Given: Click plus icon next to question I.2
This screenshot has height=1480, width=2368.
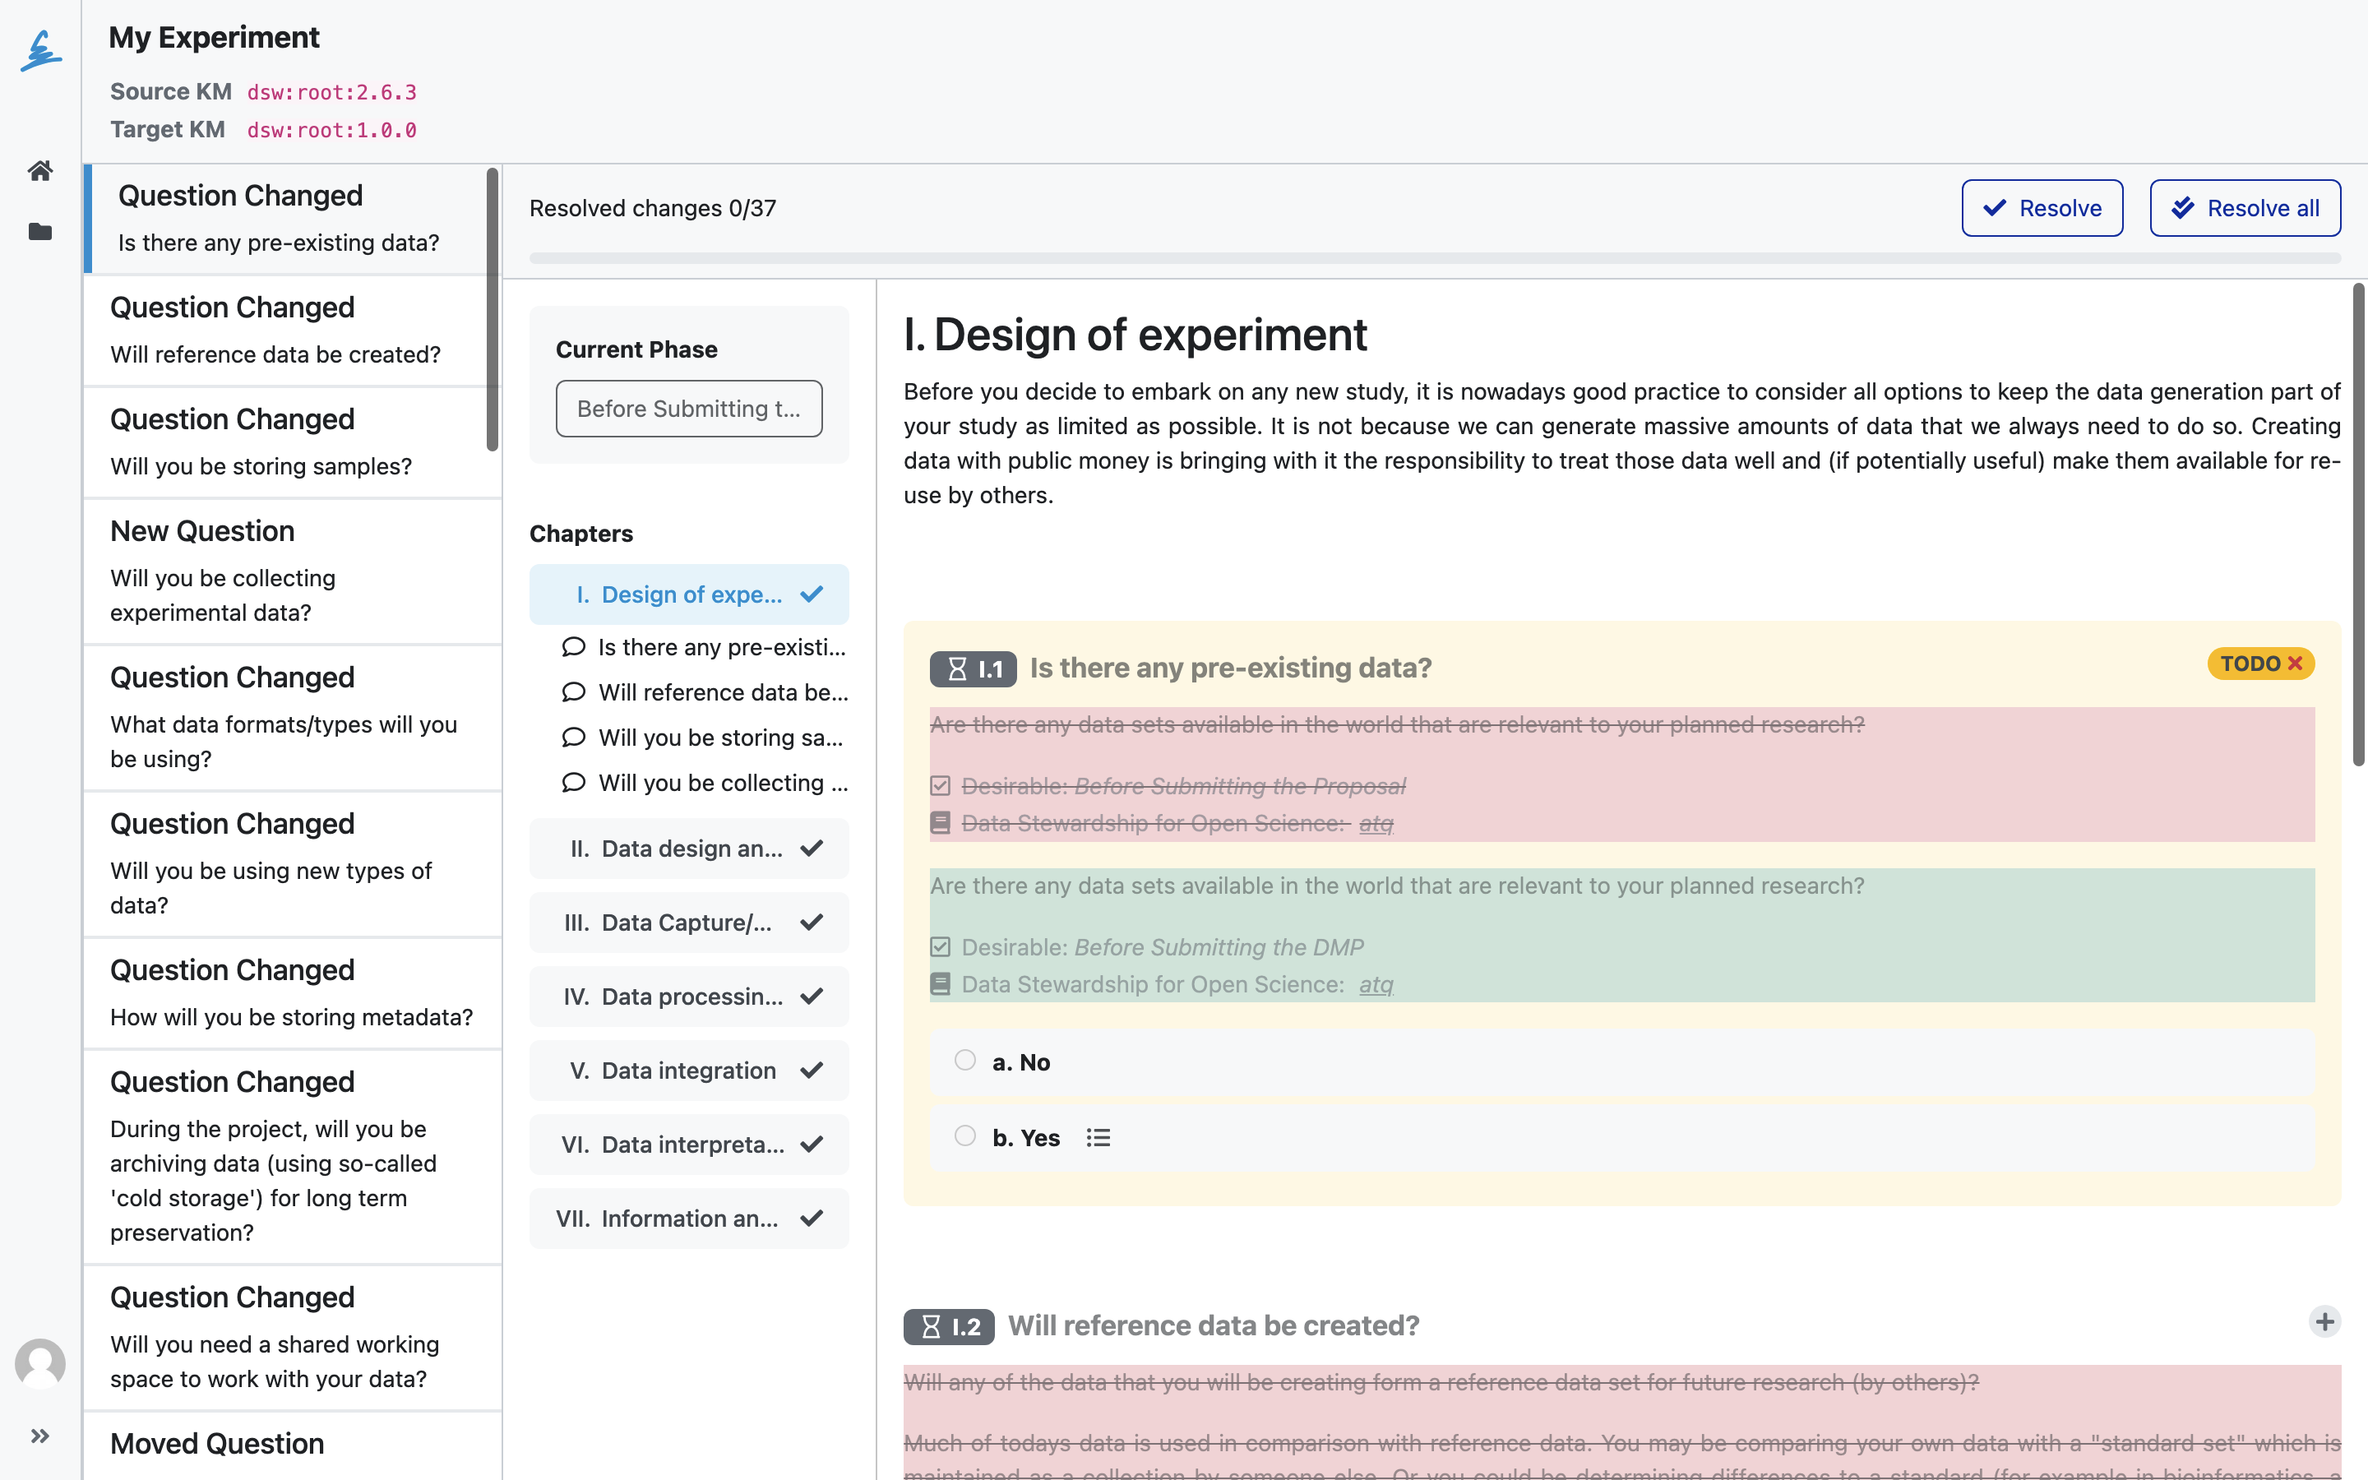Looking at the screenshot, I should [2324, 1321].
